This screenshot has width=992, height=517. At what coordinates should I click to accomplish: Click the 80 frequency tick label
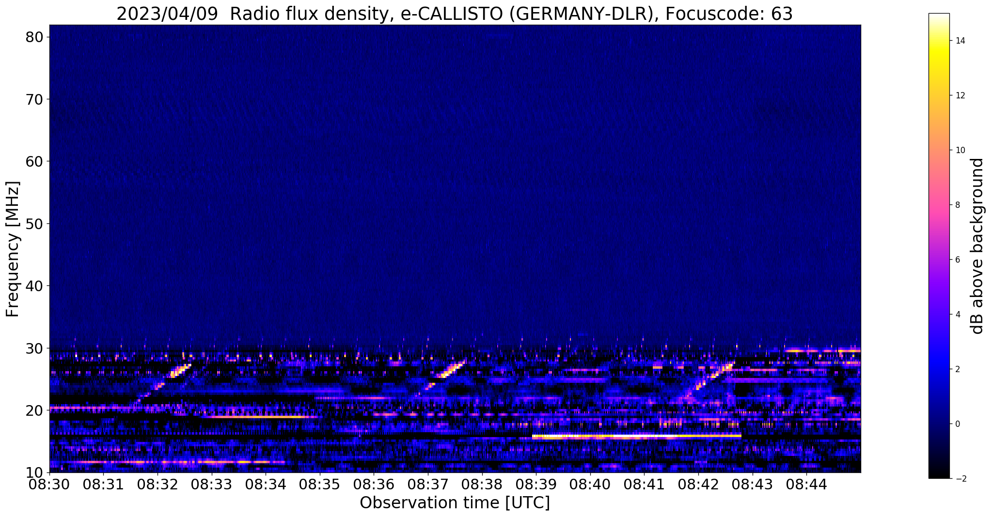(35, 37)
